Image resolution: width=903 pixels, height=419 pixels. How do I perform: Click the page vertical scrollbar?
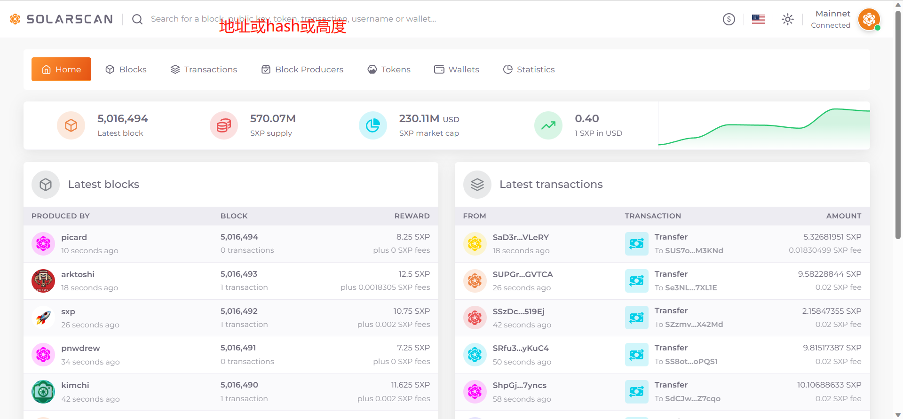pos(898,124)
